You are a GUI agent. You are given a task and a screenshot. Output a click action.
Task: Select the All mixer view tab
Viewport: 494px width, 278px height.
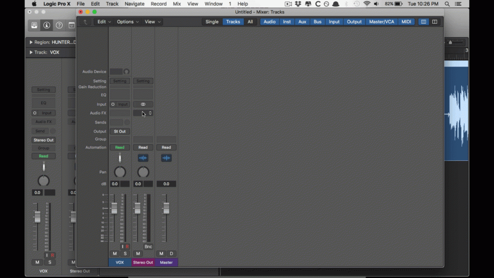pyautogui.click(x=250, y=22)
